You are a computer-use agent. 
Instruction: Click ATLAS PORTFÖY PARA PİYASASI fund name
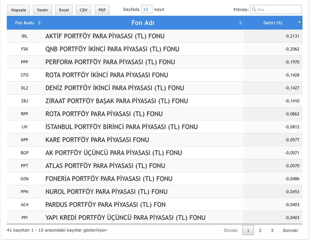(105, 166)
